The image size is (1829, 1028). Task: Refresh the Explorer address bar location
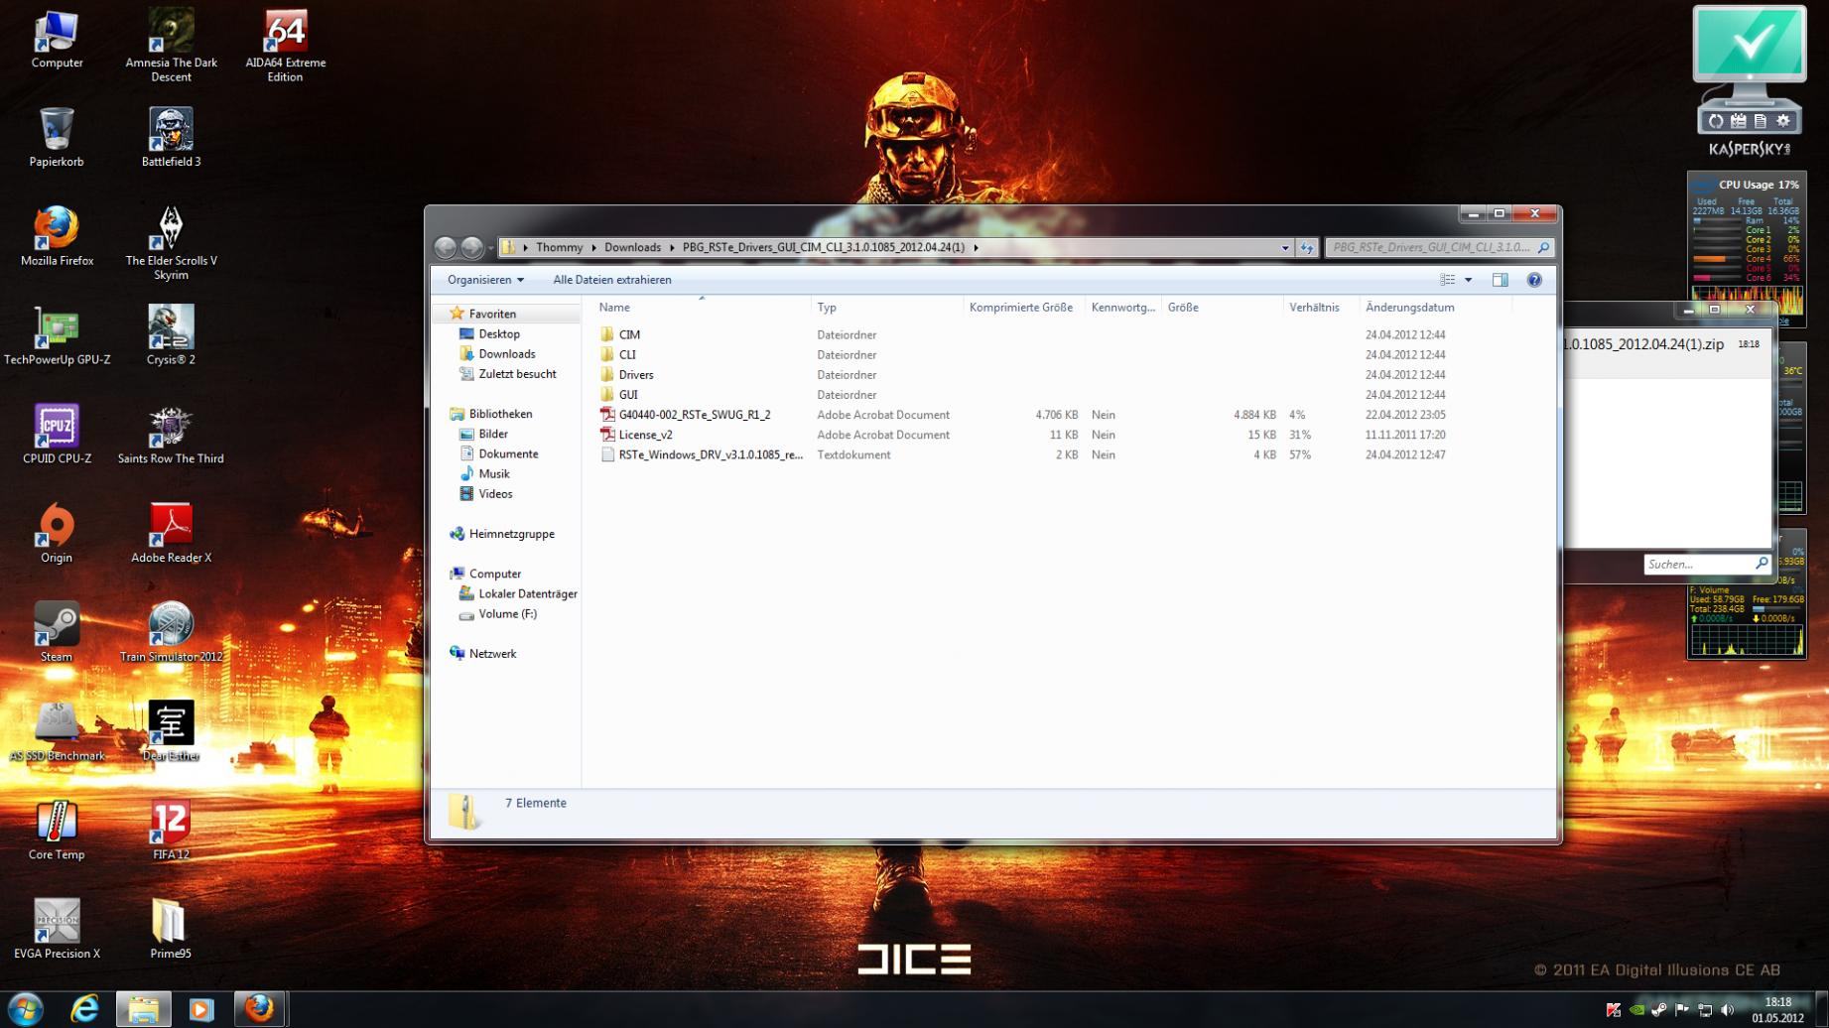[1307, 247]
